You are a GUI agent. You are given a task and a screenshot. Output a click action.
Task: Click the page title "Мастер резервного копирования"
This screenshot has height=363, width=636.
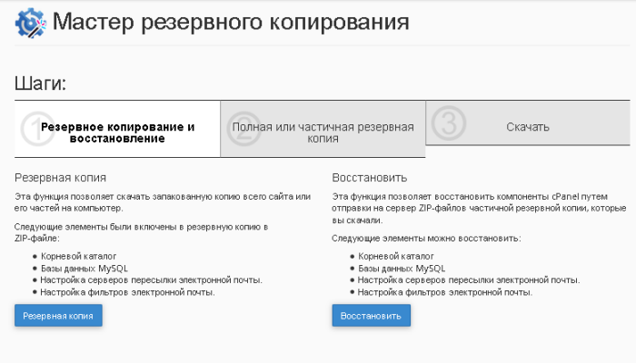pyautogui.click(x=231, y=22)
